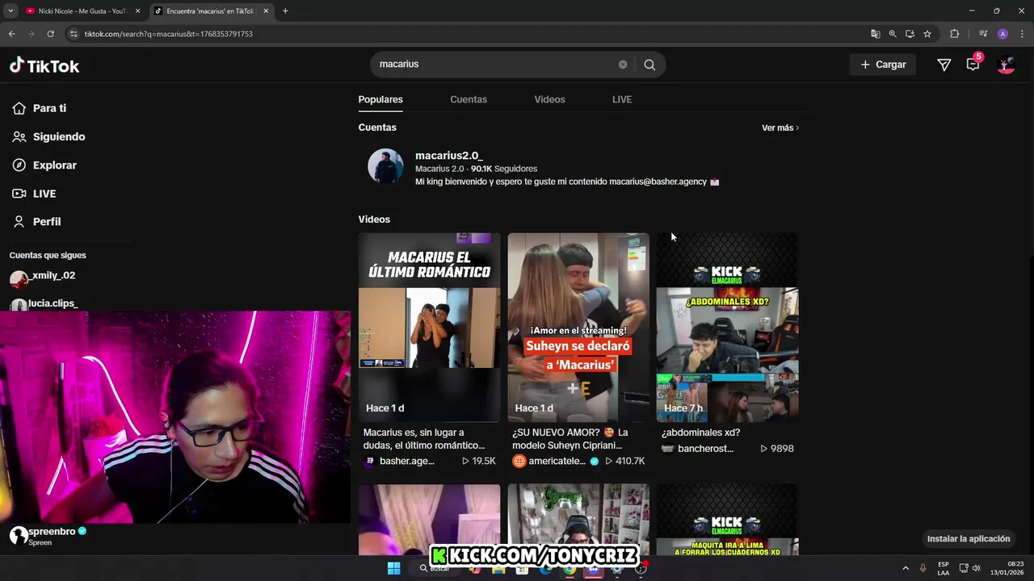Viewport: 1034px width, 581px height.
Task: Open the browser extensions puzzle icon
Action: click(x=954, y=34)
